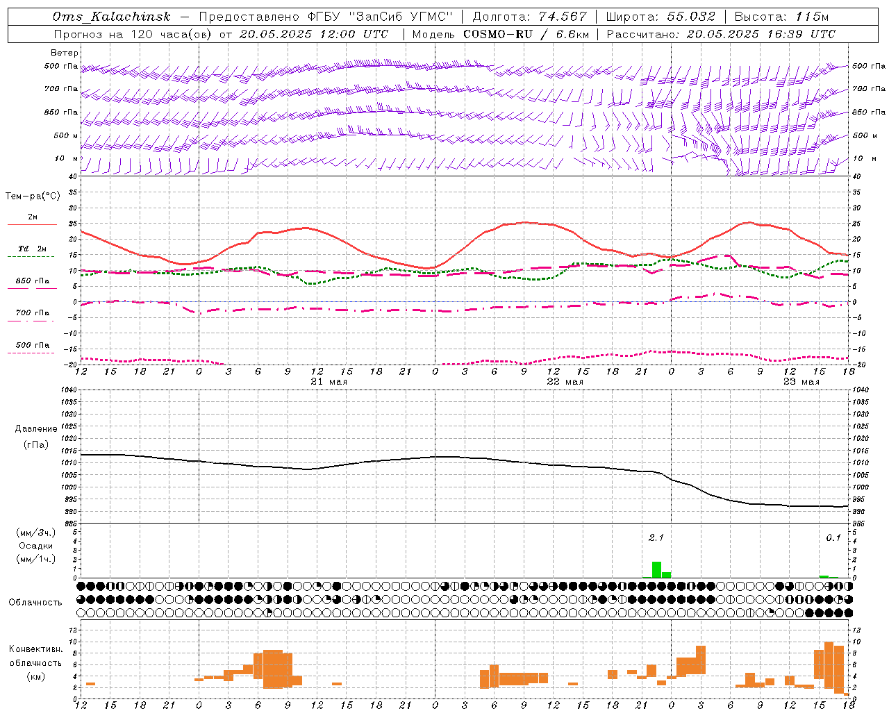This screenshot has width=889, height=711.
Task: Click the 500 м wind level label on left
Action: tap(66, 136)
